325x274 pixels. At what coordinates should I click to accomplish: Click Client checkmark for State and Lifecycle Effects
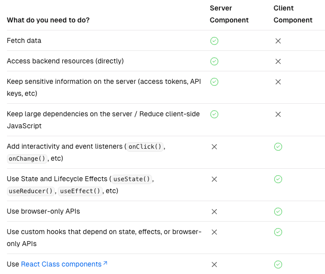(x=278, y=179)
